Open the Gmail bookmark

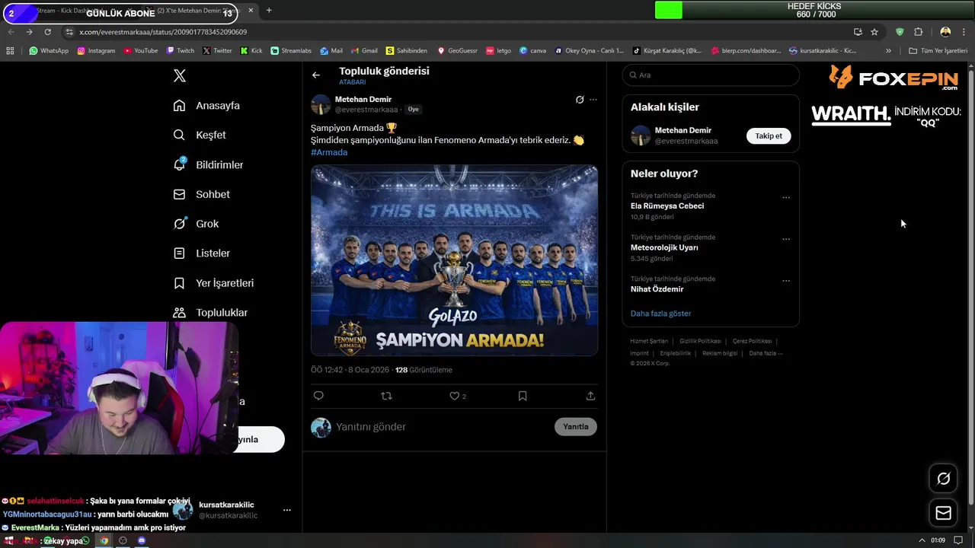click(363, 51)
